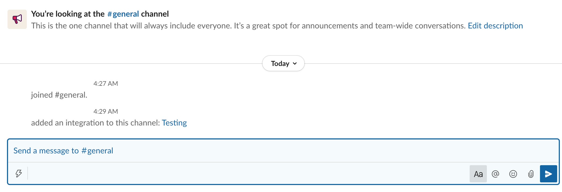Viewport: 562px width, 192px height.
Task: Click the channel description paragraph text
Action: [x=242, y=26]
